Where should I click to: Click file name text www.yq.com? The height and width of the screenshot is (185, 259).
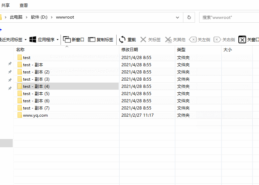[x=35, y=115]
